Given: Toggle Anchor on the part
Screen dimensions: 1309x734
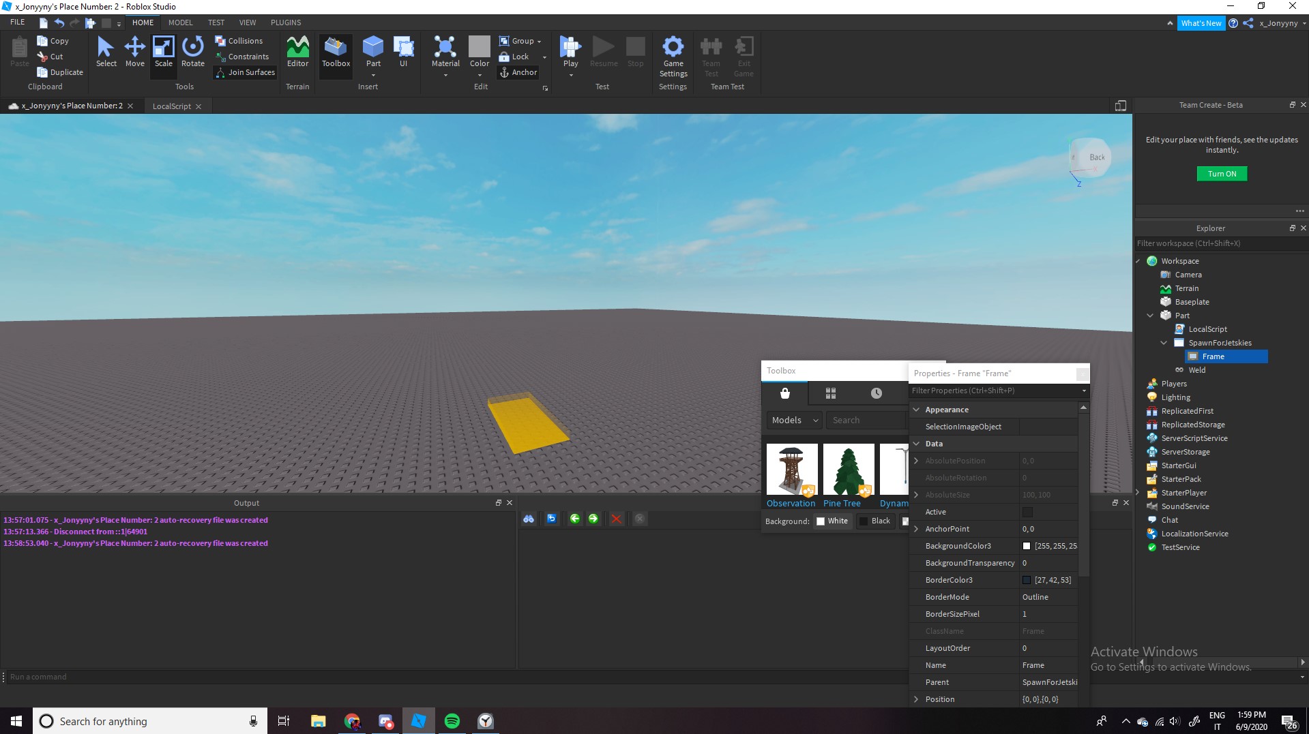Looking at the screenshot, I should coord(518,72).
